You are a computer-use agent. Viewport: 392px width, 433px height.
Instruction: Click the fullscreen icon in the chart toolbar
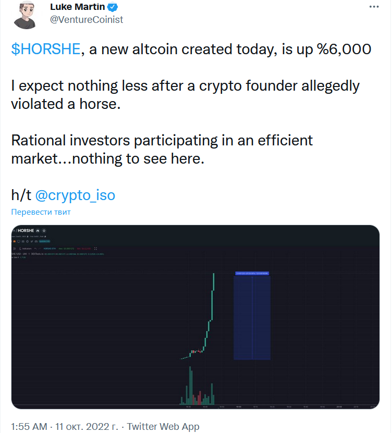pyautogui.click(x=95, y=249)
